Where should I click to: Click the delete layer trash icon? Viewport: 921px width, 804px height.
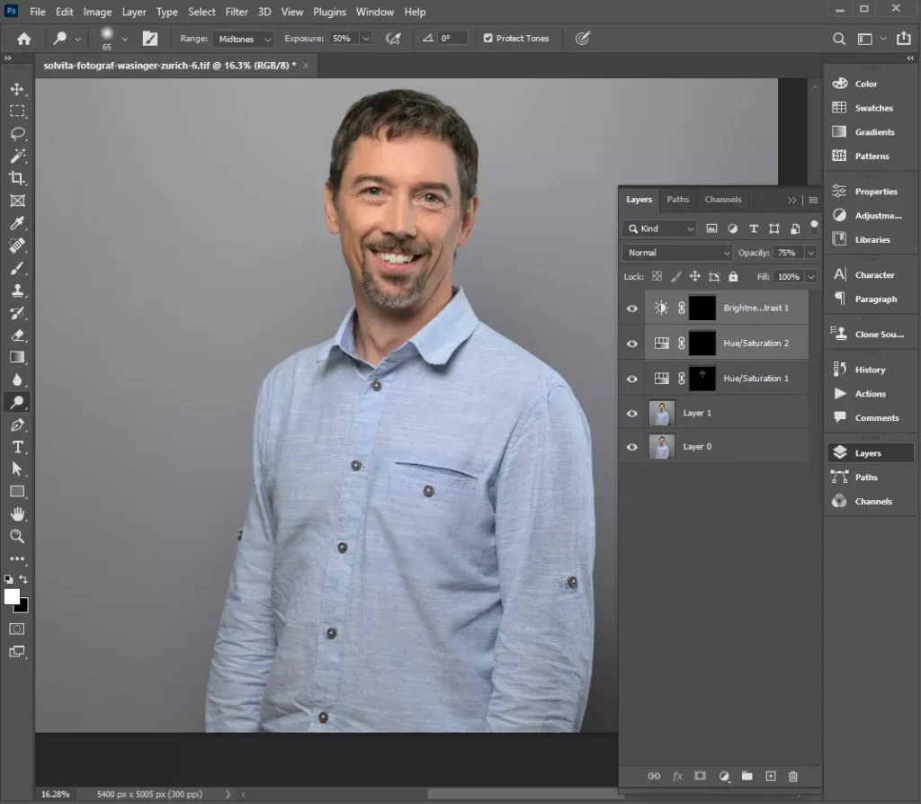792,776
